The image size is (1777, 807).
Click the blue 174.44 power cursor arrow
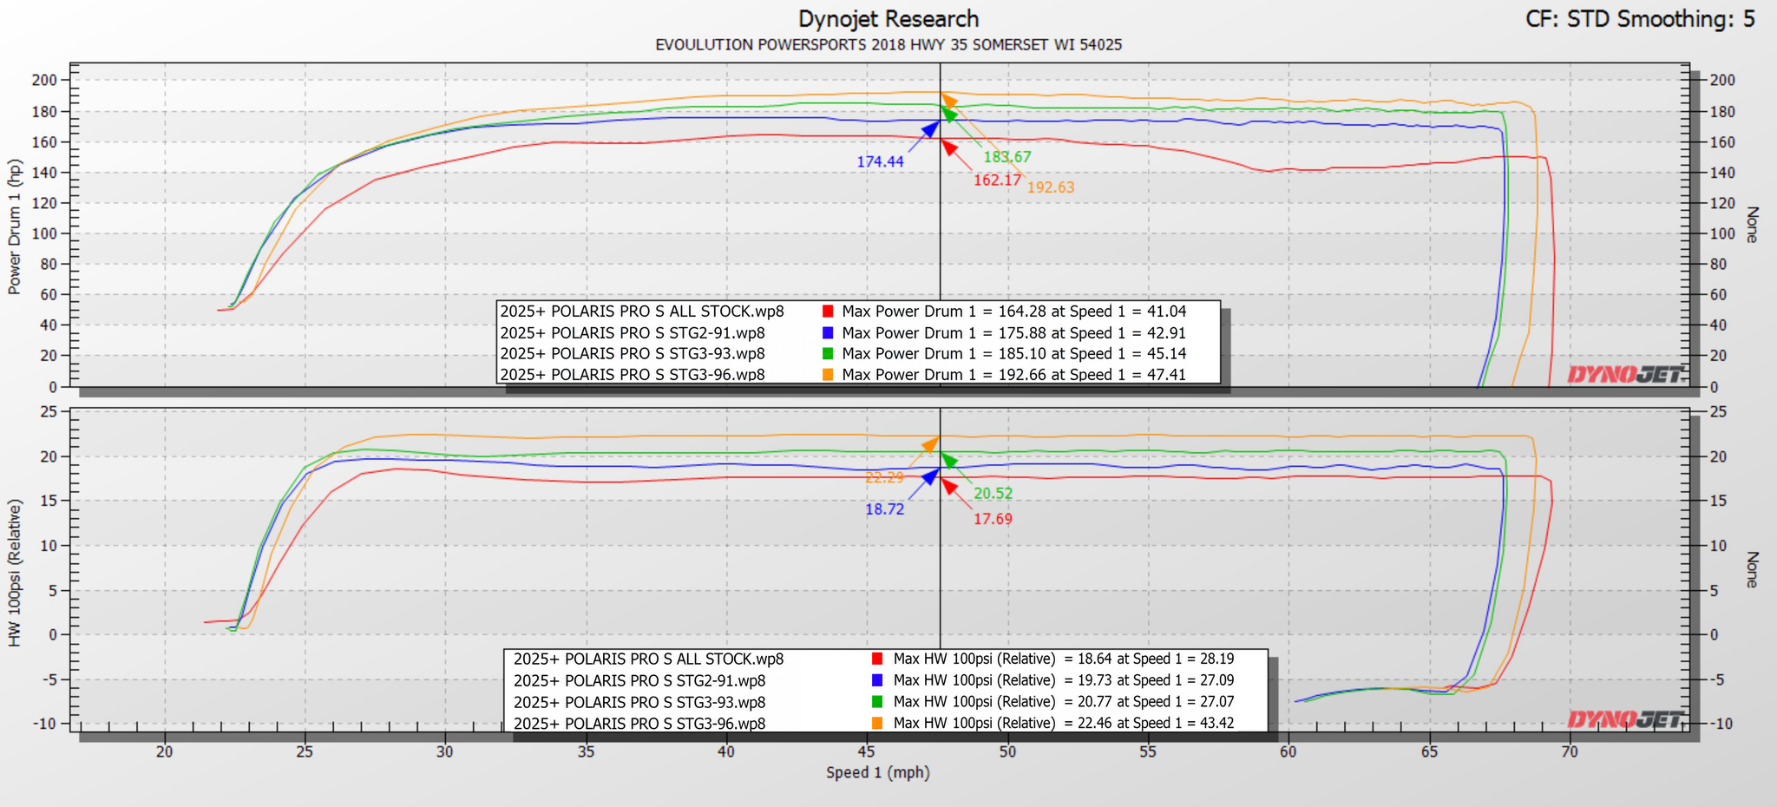coord(930,129)
